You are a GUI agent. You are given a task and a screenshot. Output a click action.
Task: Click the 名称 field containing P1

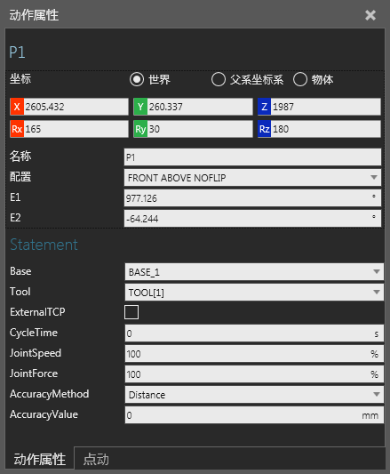[252, 157]
